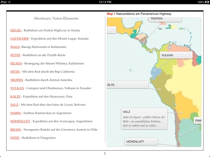Select the PAMPA link in the list
Image resolution: width=210 pixels, height=157 pixels.
[16, 113]
